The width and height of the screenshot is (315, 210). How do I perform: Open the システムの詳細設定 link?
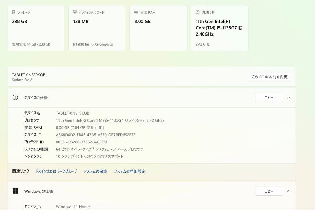click(129, 171)
